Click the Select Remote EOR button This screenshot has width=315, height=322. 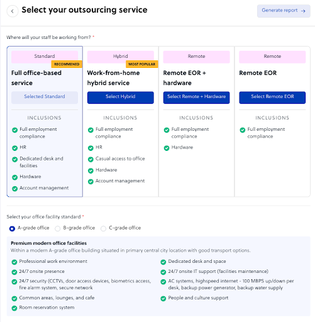coord(272,97)
